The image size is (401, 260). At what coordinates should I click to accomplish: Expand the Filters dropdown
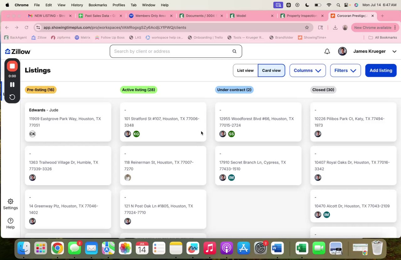(345, 70)
